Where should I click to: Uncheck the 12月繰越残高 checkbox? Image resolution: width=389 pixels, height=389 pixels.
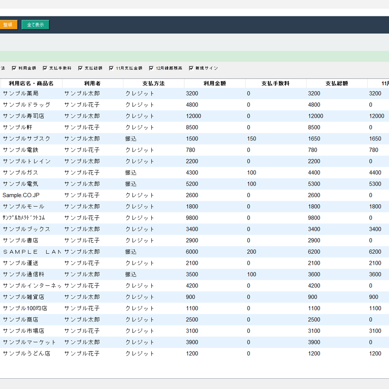tap(151, 68)
